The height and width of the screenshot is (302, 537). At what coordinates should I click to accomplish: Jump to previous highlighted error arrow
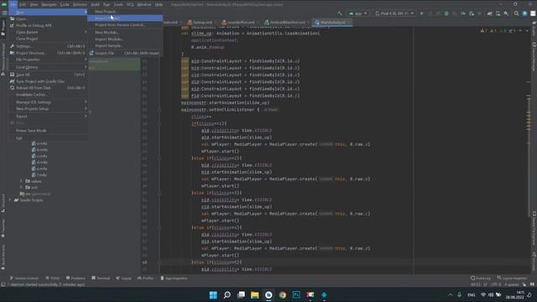click(520, 31)
